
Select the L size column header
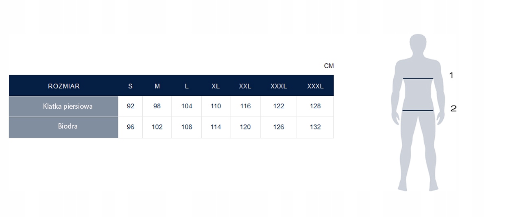[187, 86]
